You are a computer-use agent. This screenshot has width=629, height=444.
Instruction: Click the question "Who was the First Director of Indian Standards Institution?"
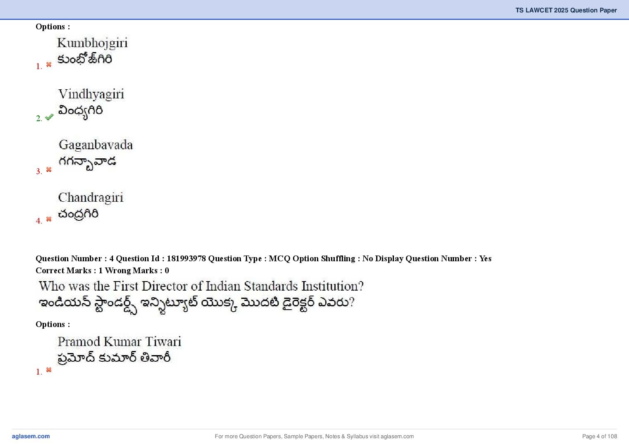point(201,286)
